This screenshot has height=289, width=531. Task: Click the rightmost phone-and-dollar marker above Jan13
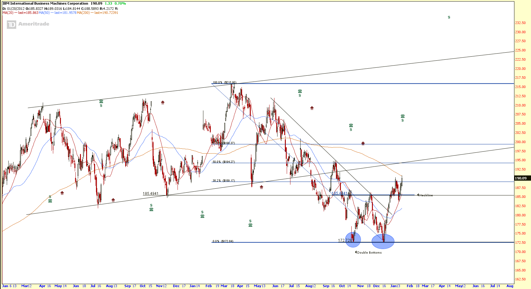click(403, 118)
